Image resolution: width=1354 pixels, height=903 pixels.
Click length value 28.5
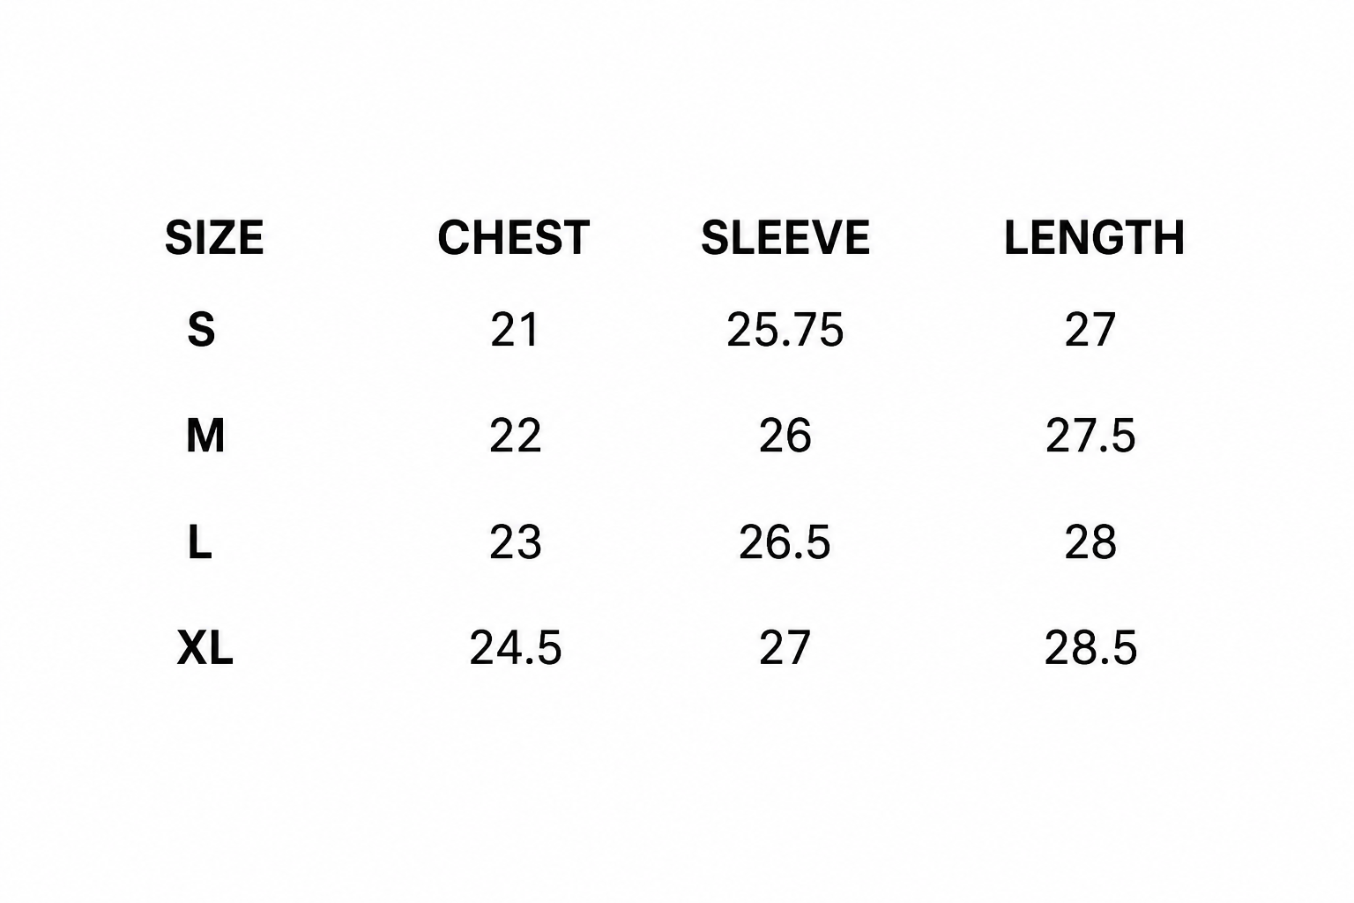[x=1091, y=648]
